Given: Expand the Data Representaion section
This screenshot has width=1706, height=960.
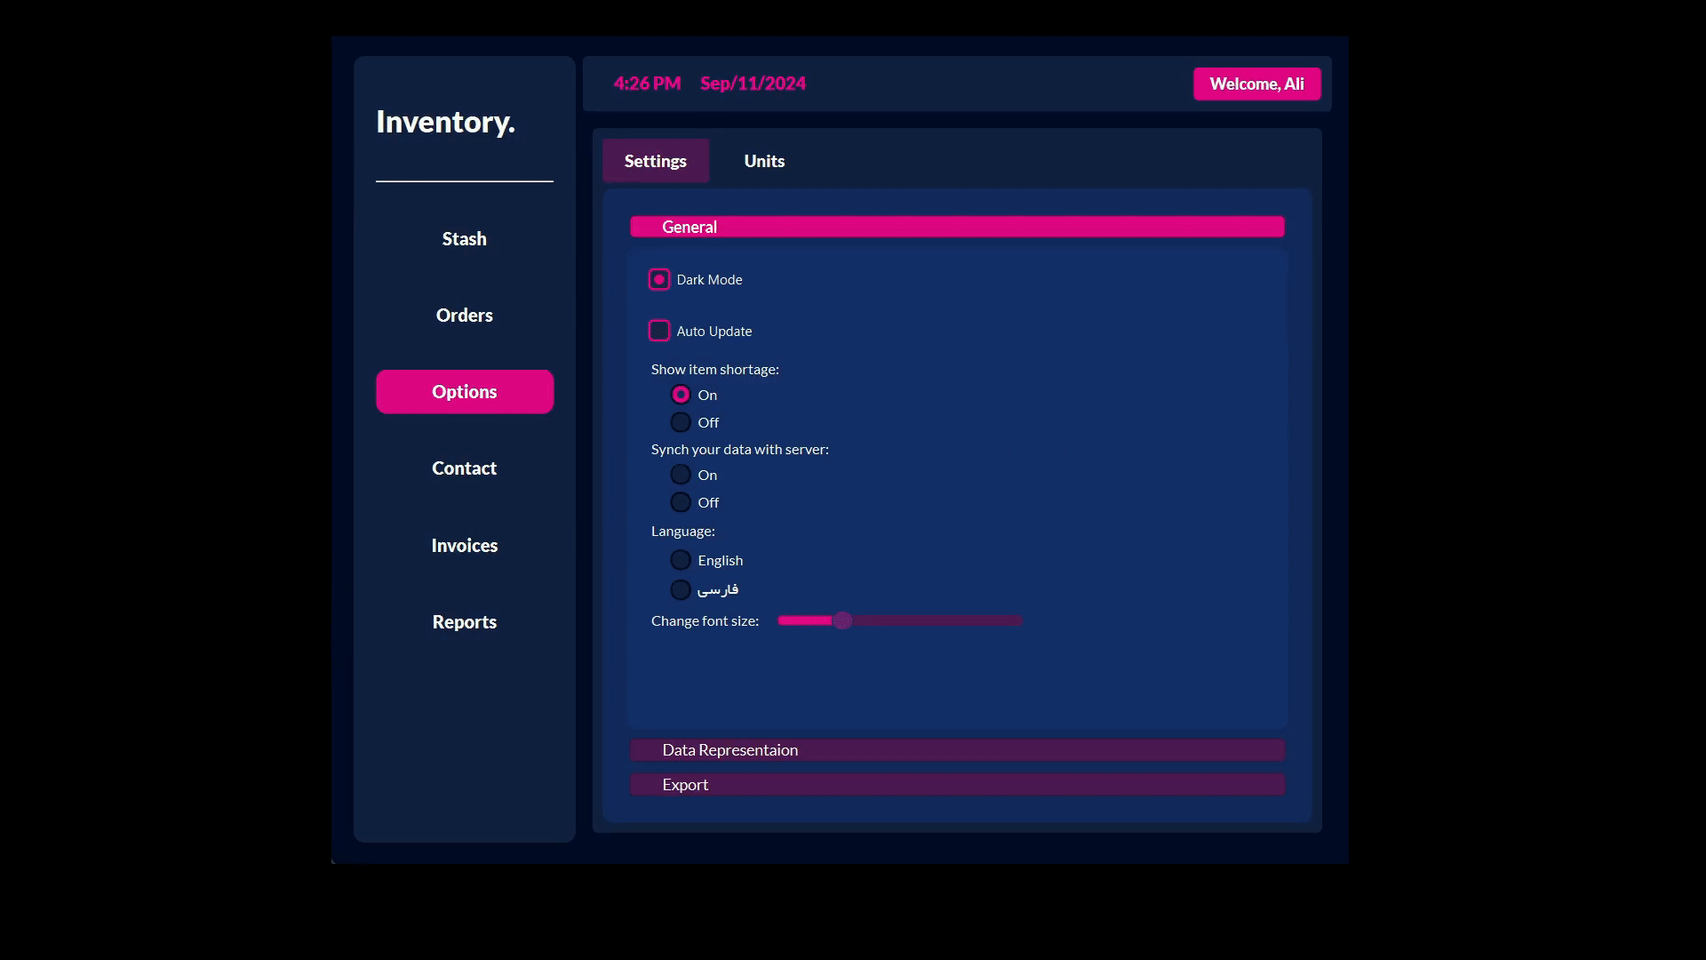Looking at the screenshot, I should (957, 750).
